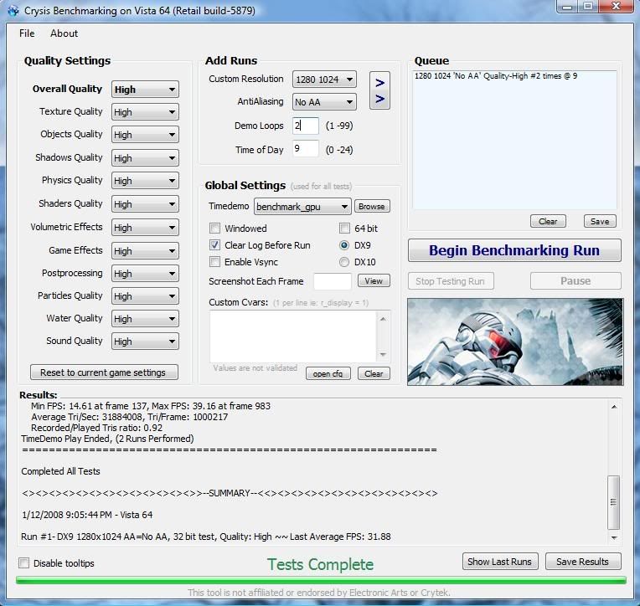Image resolution: width=640 pixels, height=606 pixels.
Task: Click Begin Benchmarking Run
Action: click(x=514, y=250)
